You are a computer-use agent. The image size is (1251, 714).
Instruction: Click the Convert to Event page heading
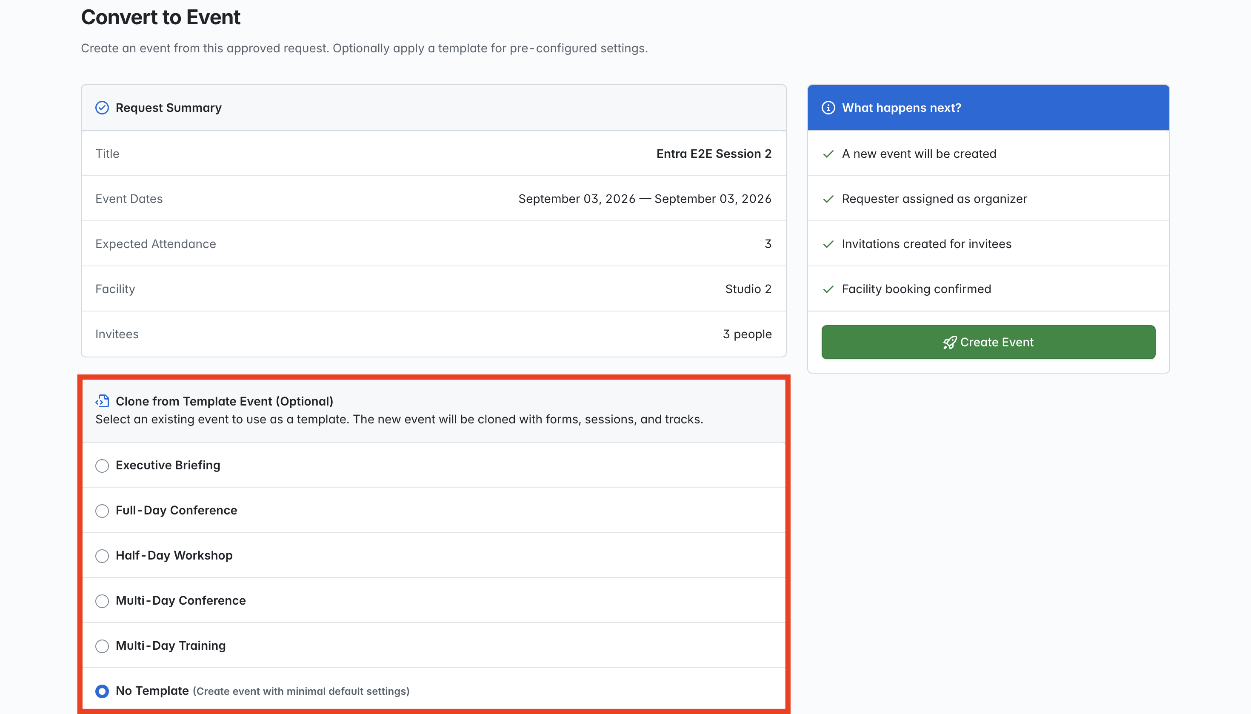(161, 17)
